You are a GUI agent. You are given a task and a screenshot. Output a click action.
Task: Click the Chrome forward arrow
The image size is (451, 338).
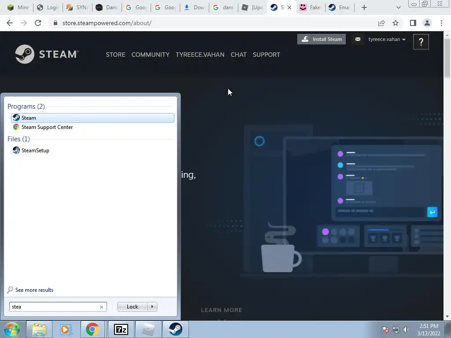pos(24,23)
